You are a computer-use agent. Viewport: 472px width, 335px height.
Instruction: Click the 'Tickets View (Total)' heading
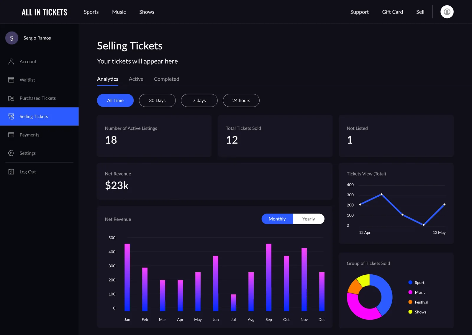pyautogui.click(x=366, y=174)
